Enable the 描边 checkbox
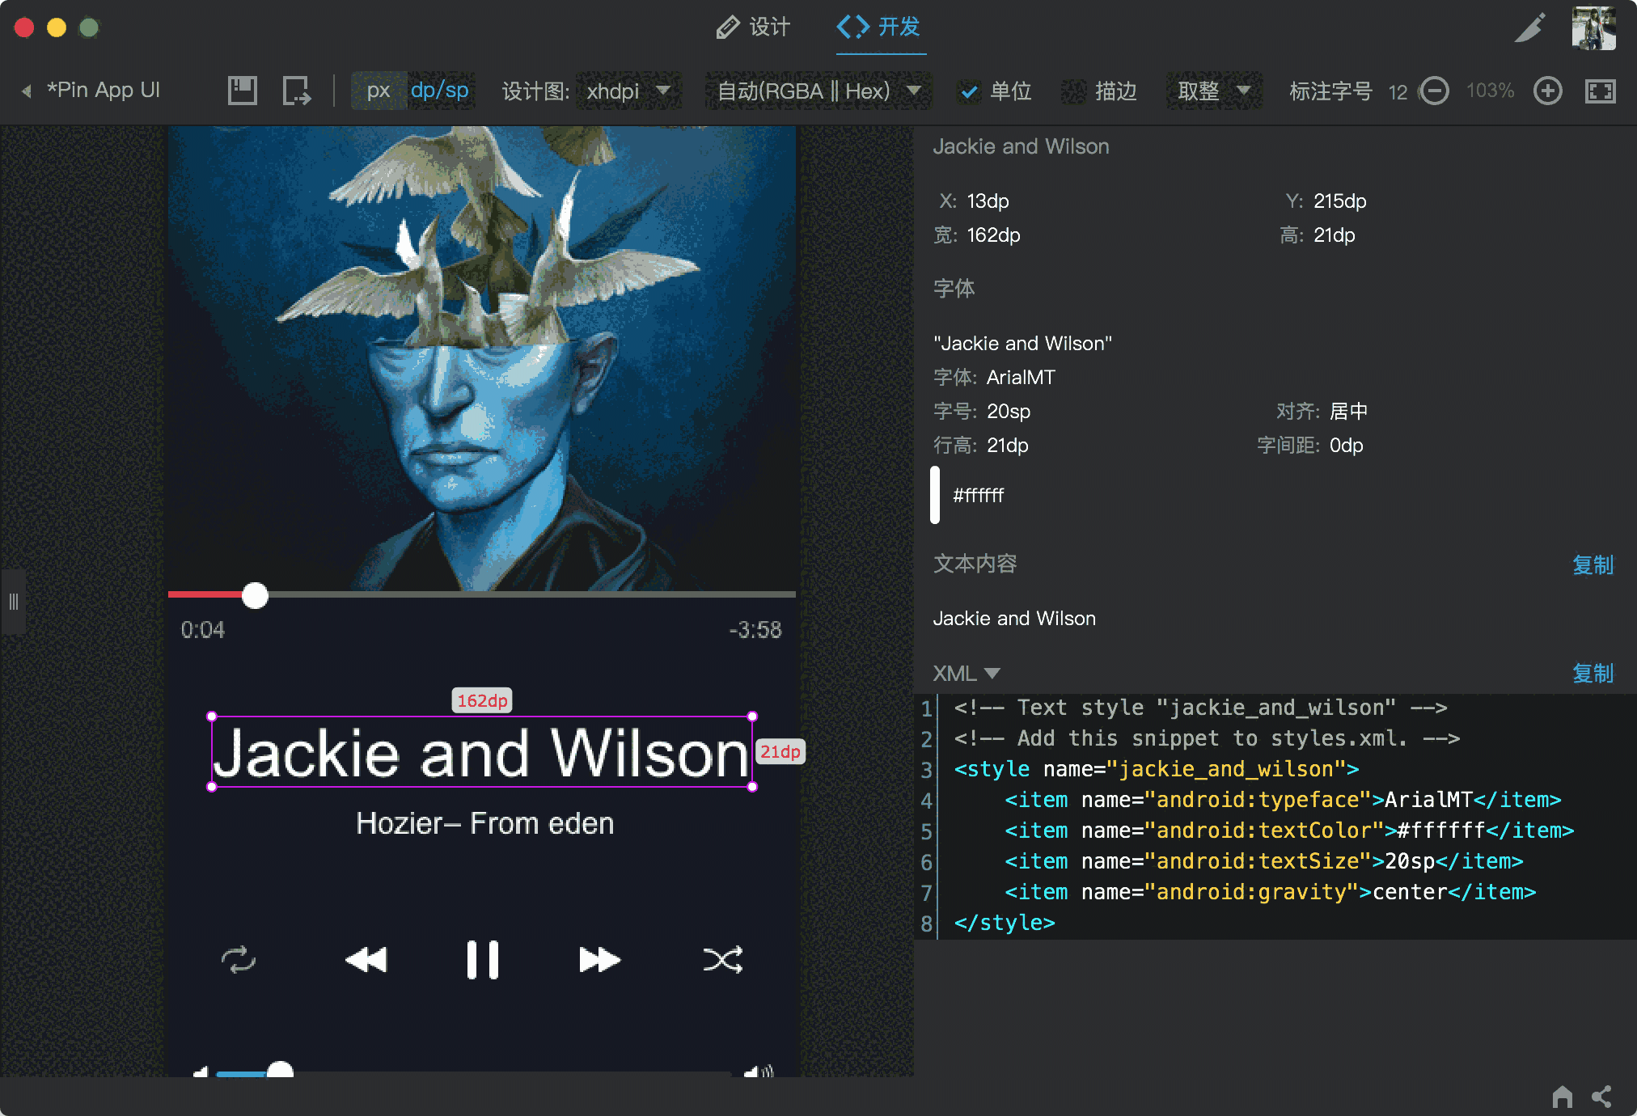1637x1116 pixels. point(1074,91)
